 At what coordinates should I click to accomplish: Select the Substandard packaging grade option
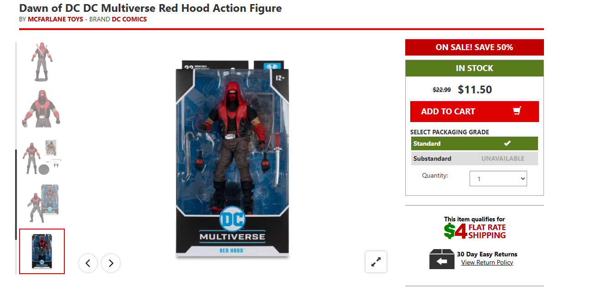[x=475, y=158]
